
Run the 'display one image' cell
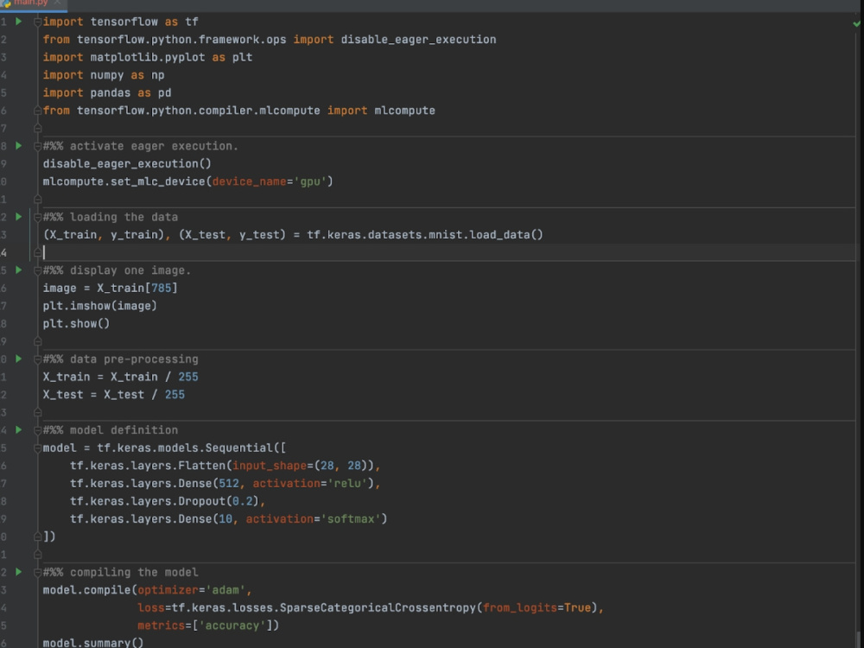(19, 270)
